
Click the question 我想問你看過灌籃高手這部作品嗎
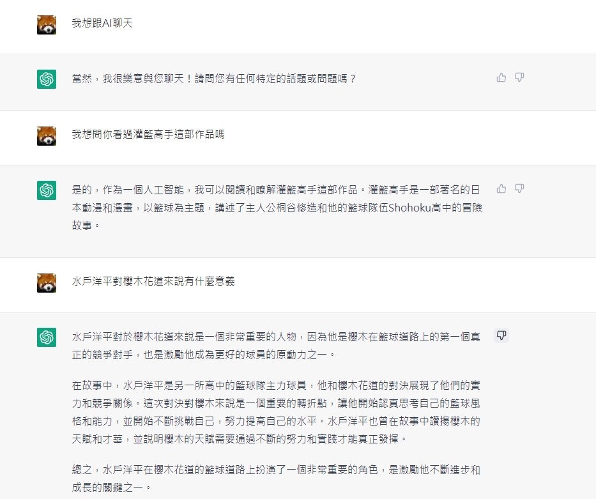pos(148,134)
